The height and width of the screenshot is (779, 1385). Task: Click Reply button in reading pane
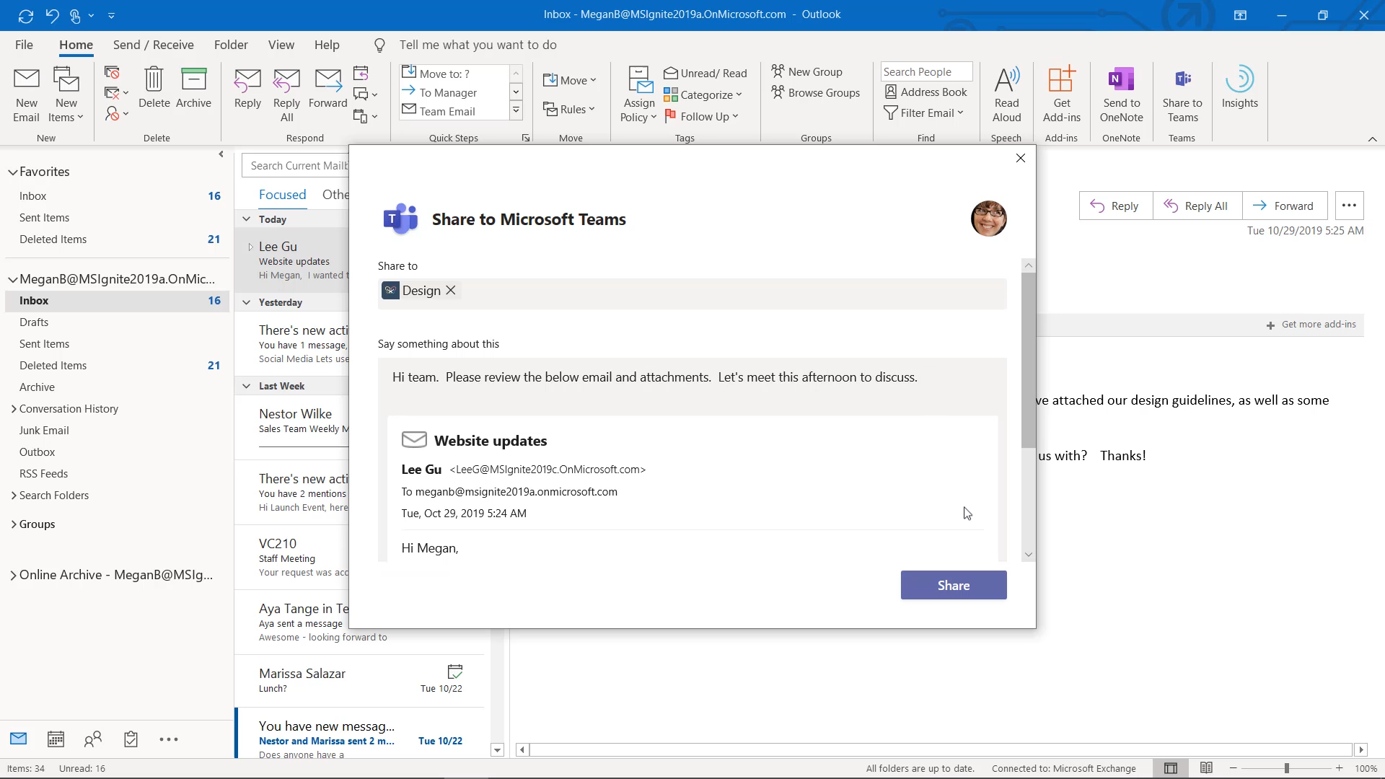point(1116,206)
